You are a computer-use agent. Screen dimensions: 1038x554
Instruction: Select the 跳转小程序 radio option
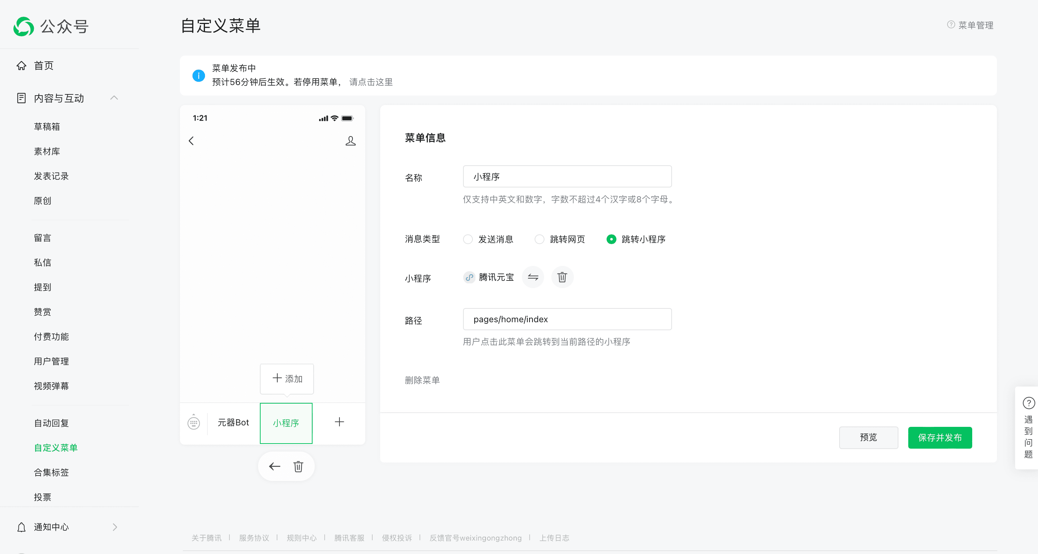pos(611,239)
